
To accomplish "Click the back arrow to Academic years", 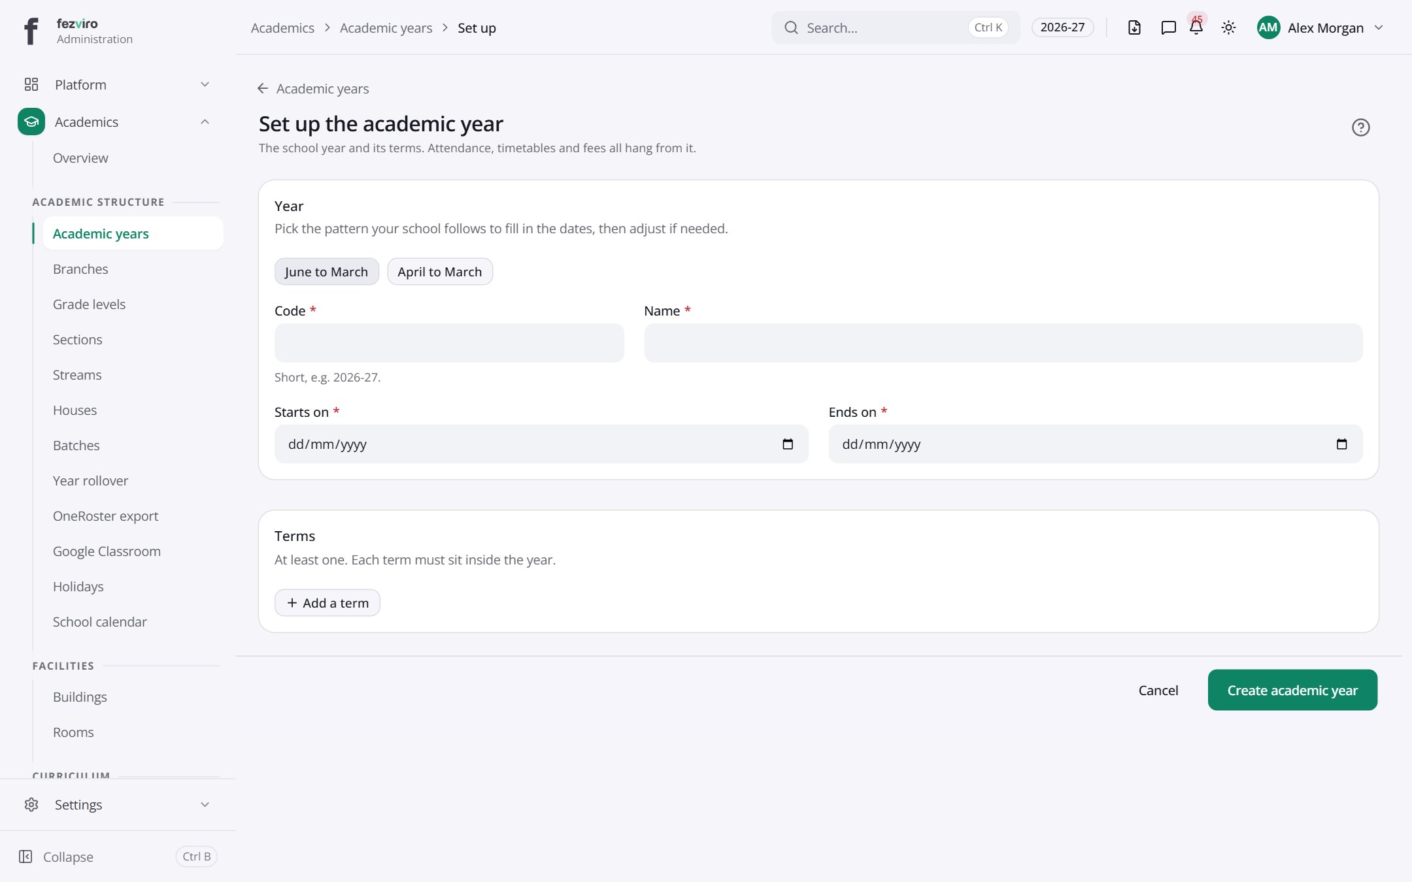I will click(263, 88).
